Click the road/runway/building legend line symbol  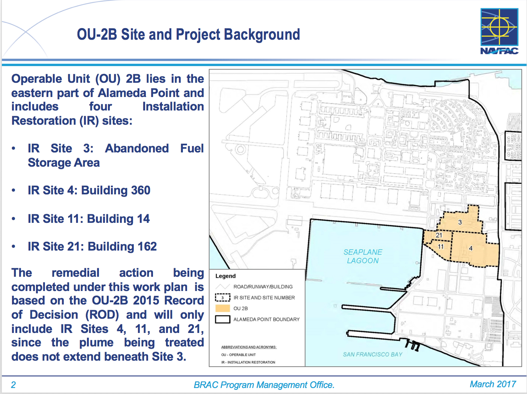tap(222, 287)
